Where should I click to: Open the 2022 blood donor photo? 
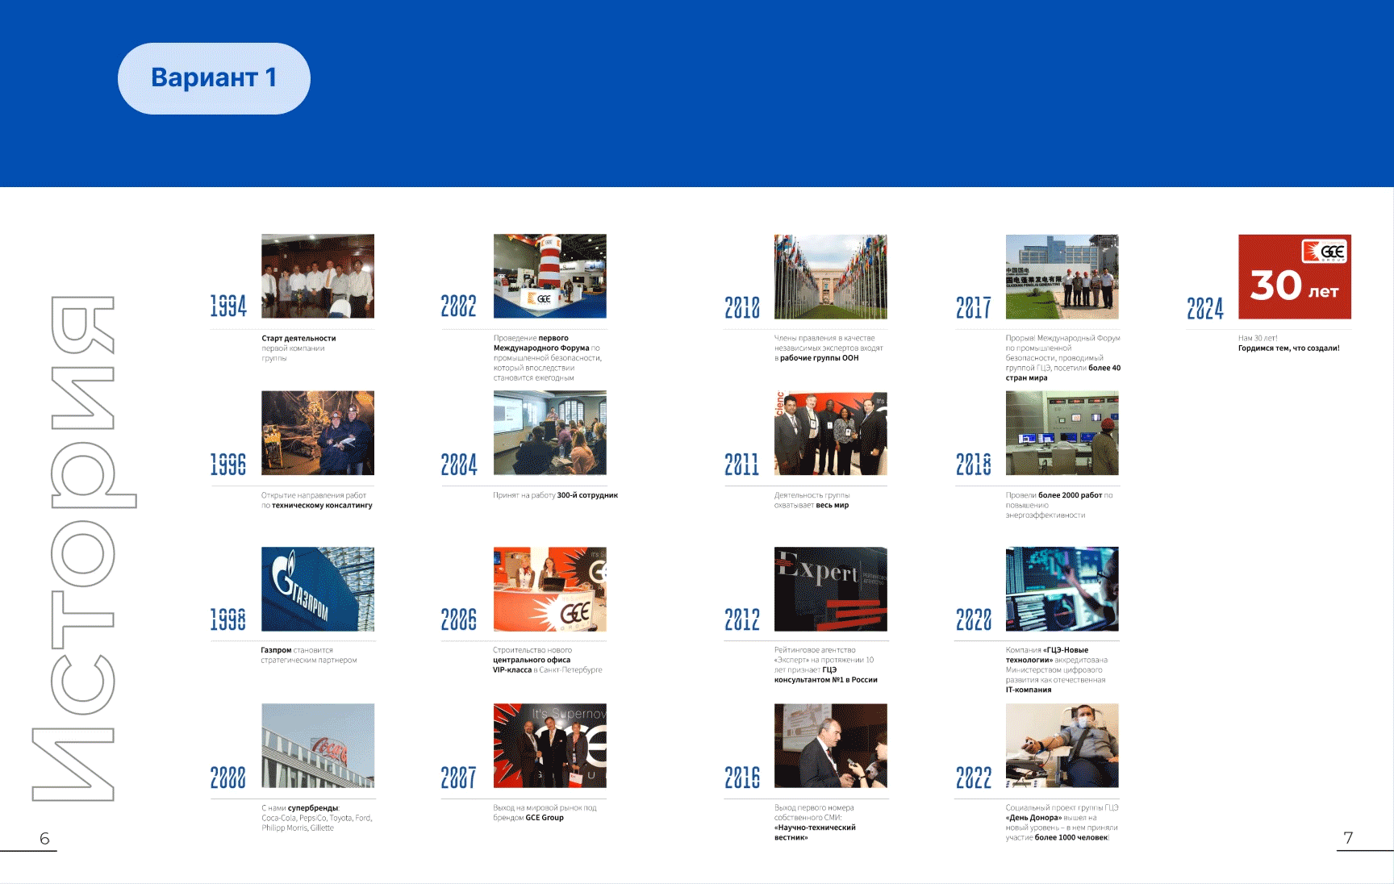point(1062,745)
